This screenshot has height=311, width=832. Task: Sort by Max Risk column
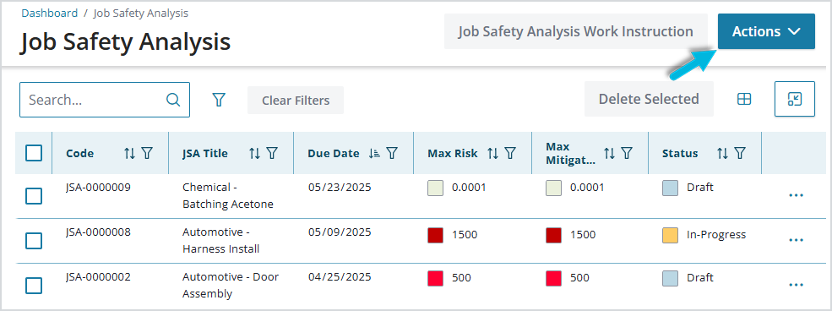tap(493, 153)
